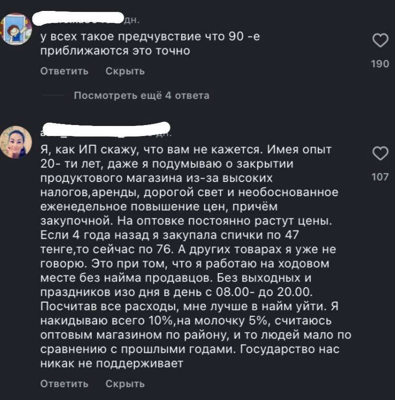Open the woman's profile avatar
Screen dimensions: 395x400
(18, 142)
